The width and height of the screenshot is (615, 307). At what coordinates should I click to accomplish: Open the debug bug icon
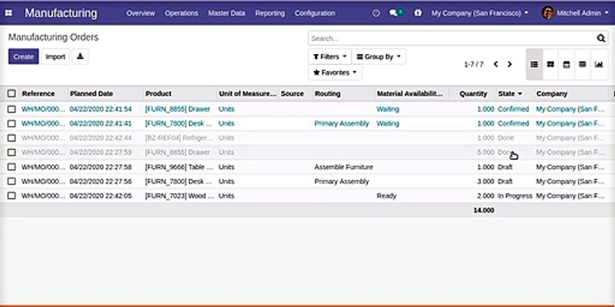tap(418, 13)
